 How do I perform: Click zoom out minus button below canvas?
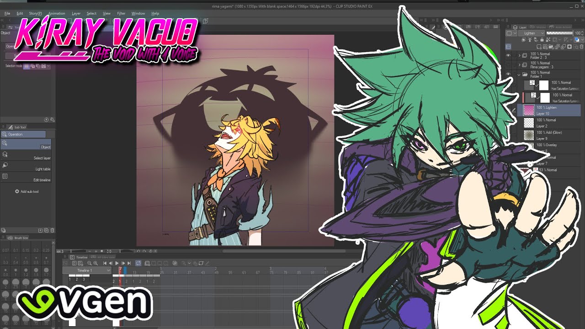click(90, 251)
